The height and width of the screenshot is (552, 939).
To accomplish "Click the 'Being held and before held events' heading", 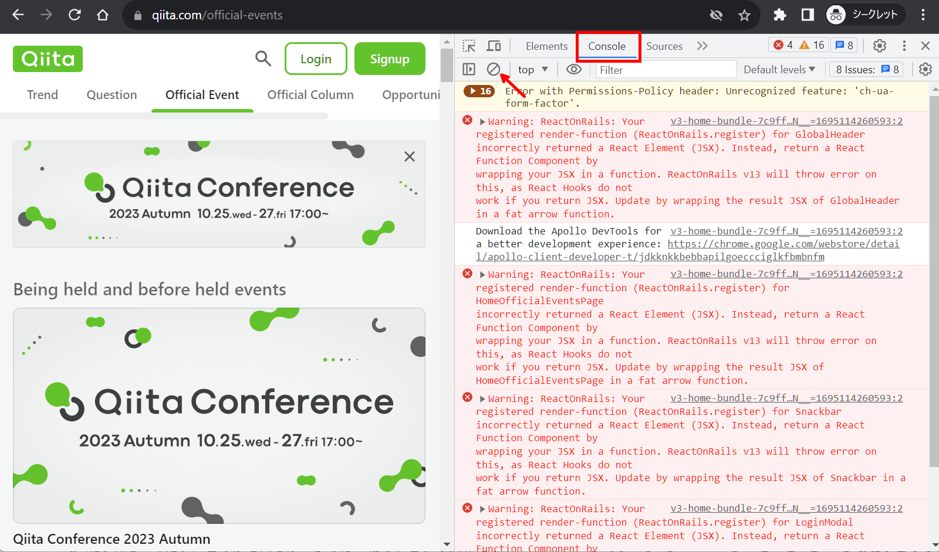I will click(150, 289).
